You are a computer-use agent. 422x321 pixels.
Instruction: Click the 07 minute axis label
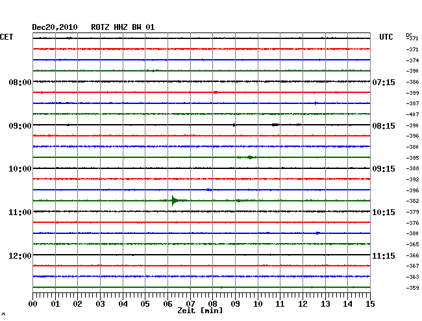(x=190, y=304)
